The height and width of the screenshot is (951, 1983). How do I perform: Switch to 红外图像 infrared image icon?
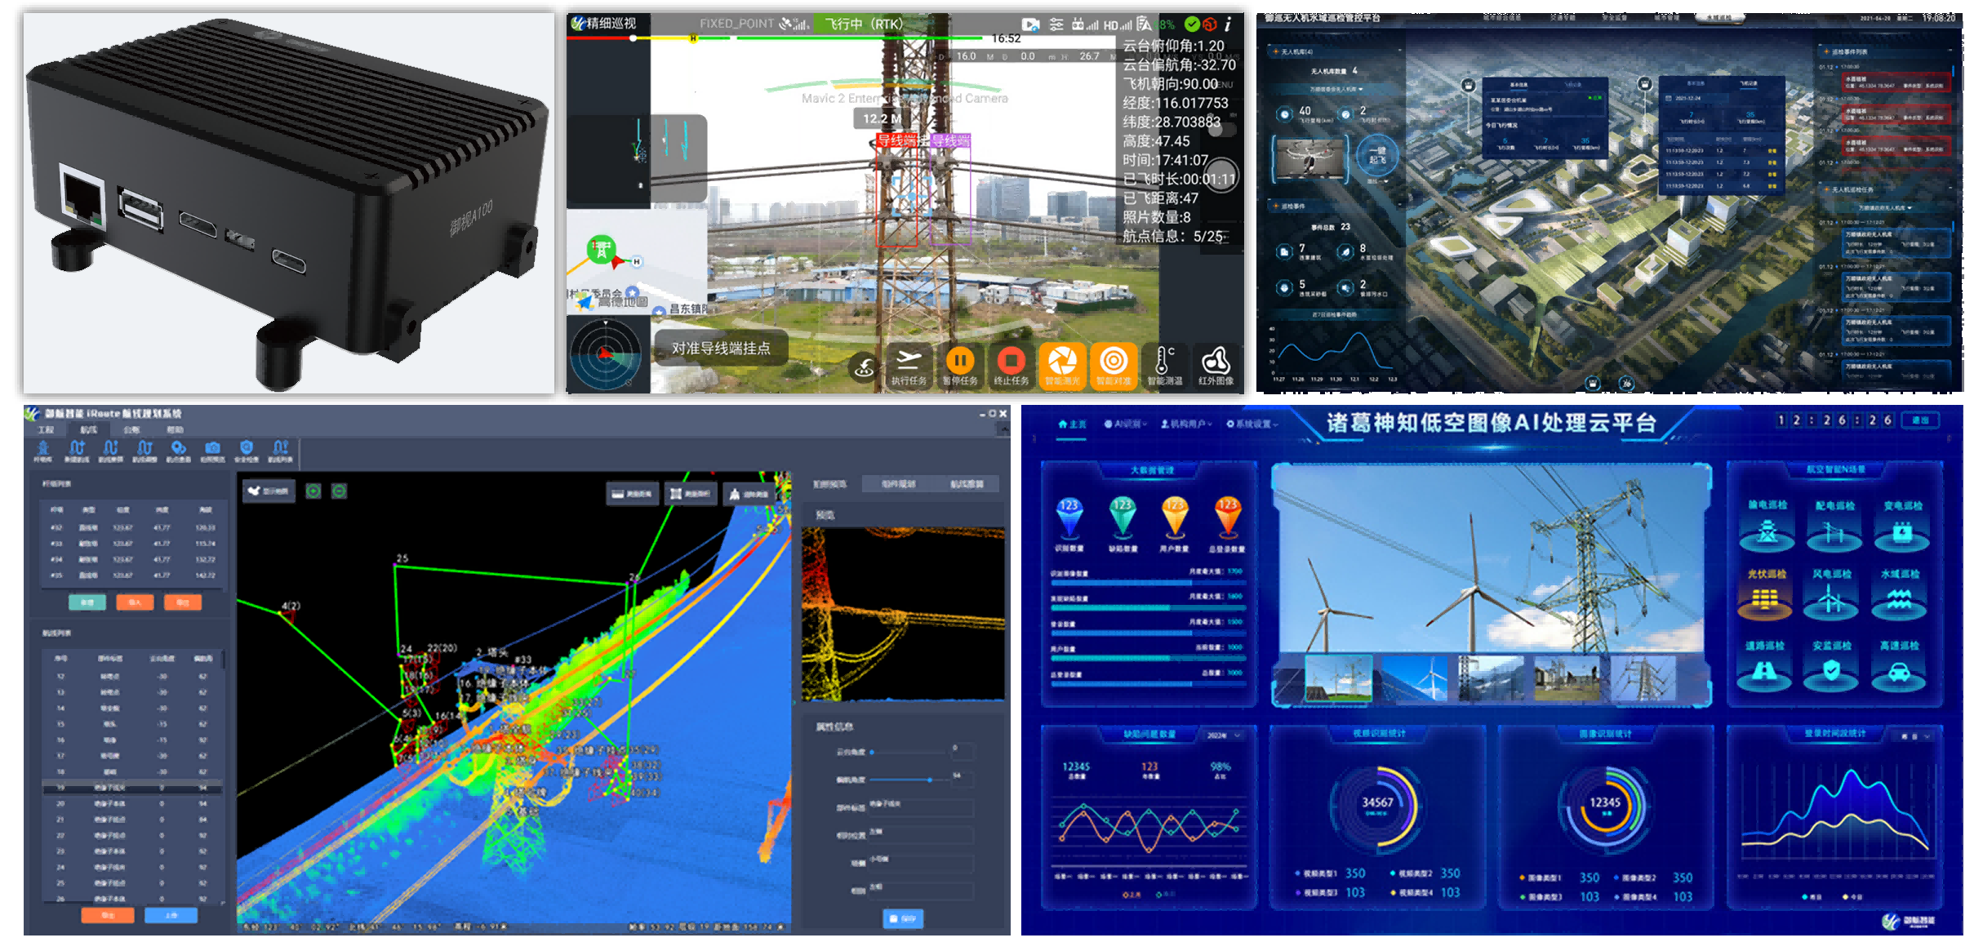coord(1216,365)
